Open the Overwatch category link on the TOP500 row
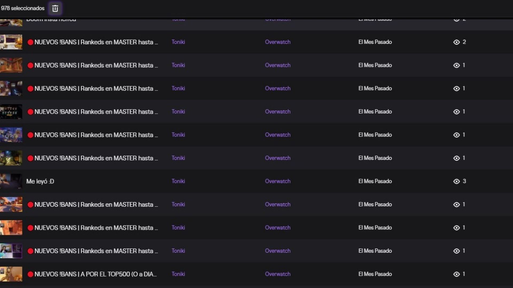 278,274
